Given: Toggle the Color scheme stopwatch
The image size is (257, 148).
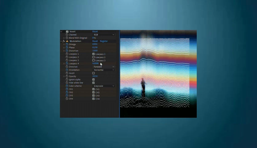Looking at the screenshot, I should (67, 86).
